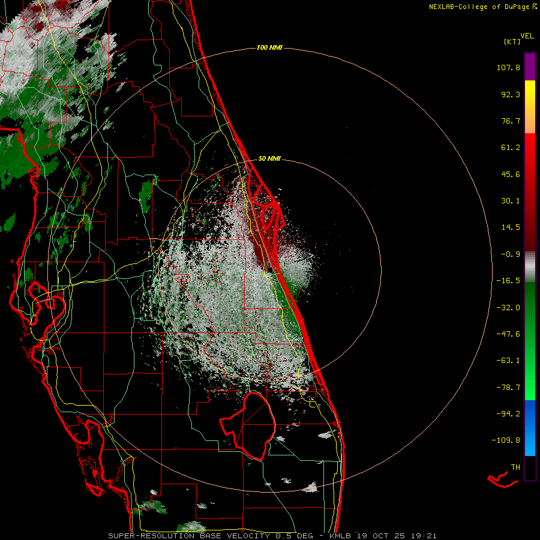
Task: Click the -32.0 scale value
Action: pos(508,308)
